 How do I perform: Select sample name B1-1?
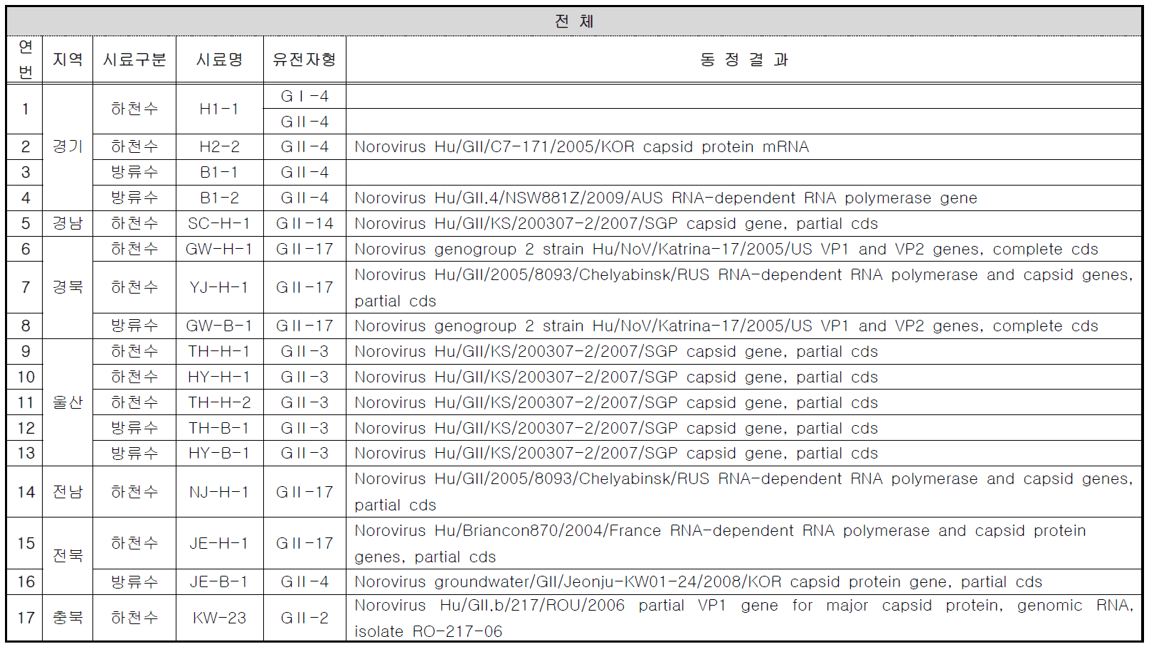pos(219,172)
